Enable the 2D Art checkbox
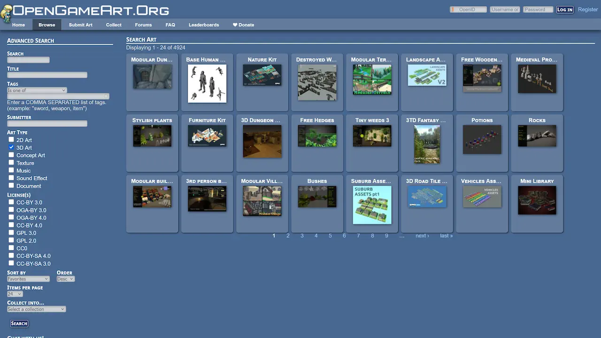The height and width of the screenshot is (338, 601). pos(11,139)
